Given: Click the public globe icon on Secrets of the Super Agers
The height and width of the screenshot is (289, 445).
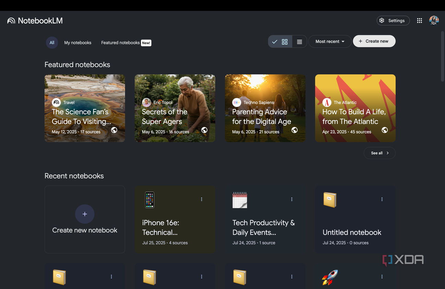Looking at the screenshot, I should pyautogui.click(x=204, y=130).
